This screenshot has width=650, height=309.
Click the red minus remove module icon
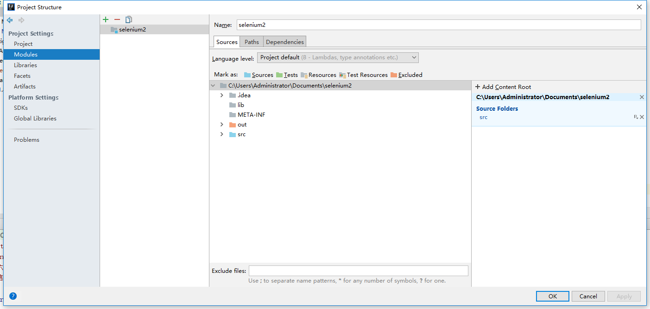coord(117,19)
